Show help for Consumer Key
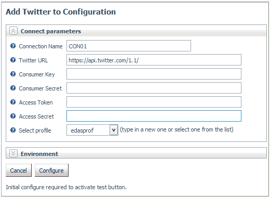 [13, 74]
